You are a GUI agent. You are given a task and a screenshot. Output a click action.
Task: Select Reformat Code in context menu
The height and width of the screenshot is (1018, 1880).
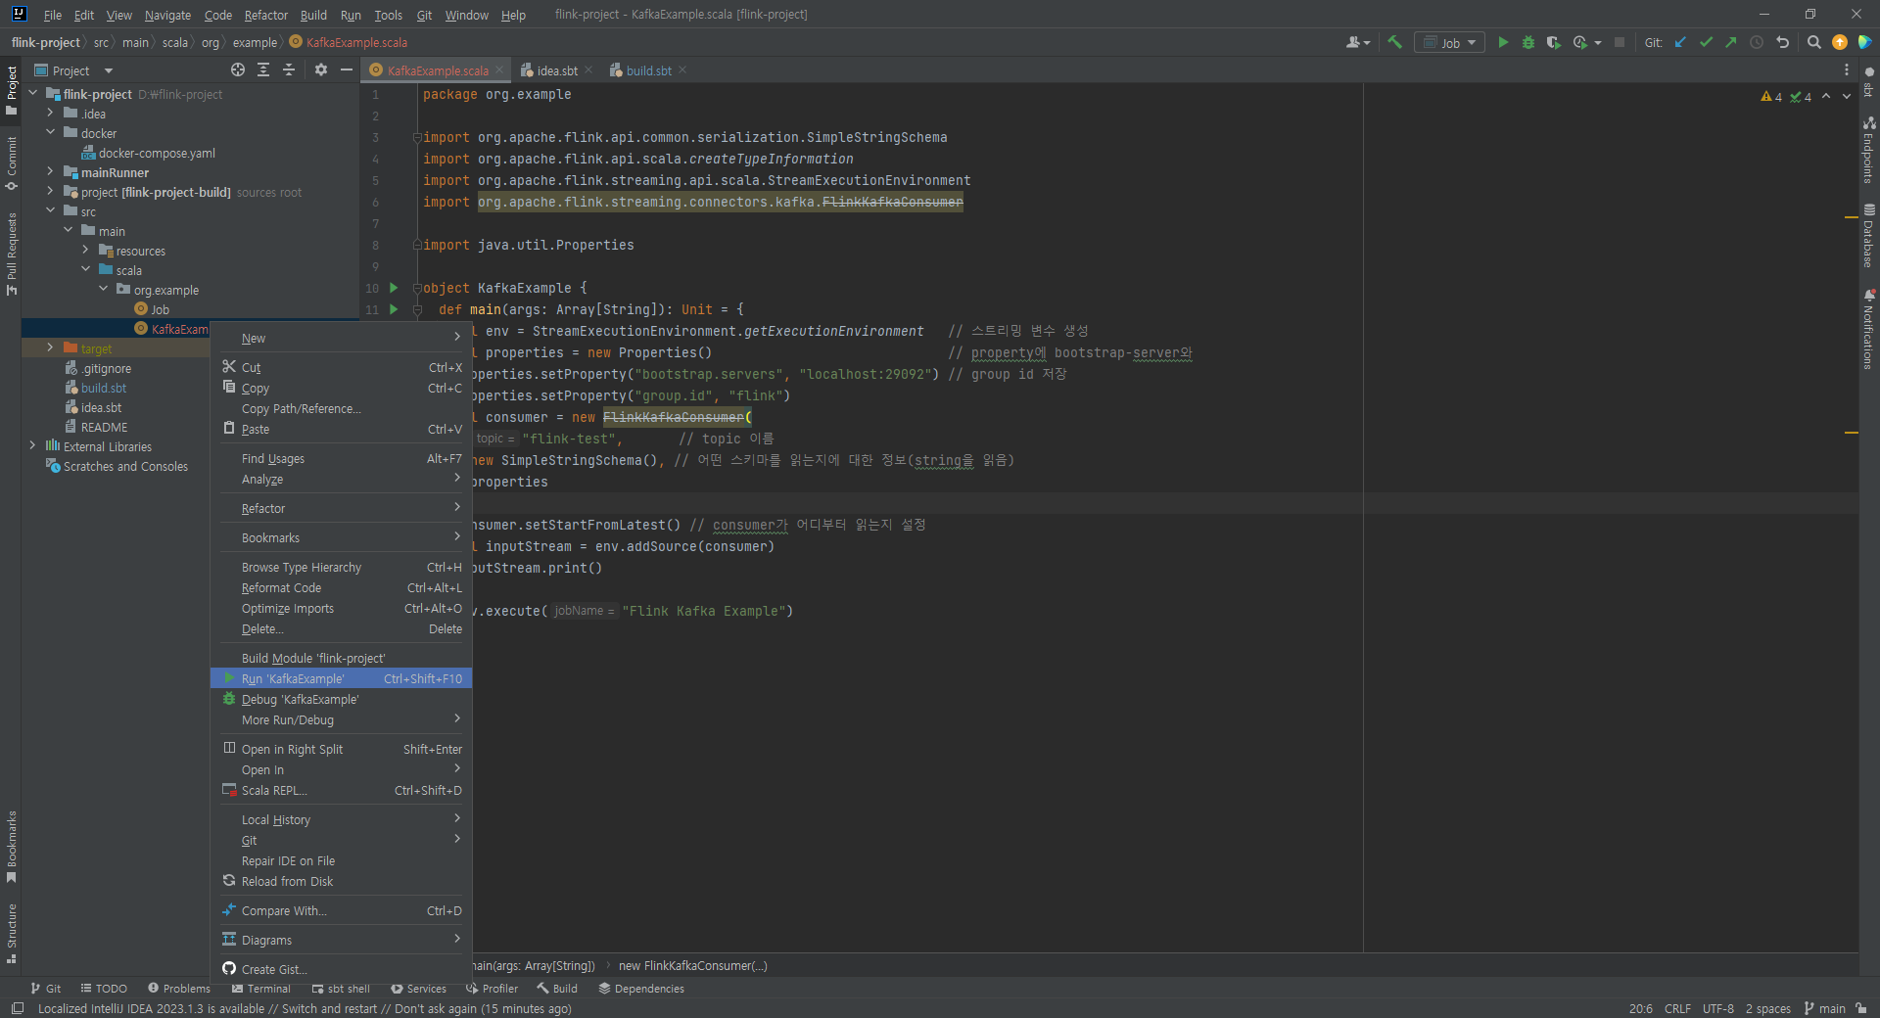341,587
